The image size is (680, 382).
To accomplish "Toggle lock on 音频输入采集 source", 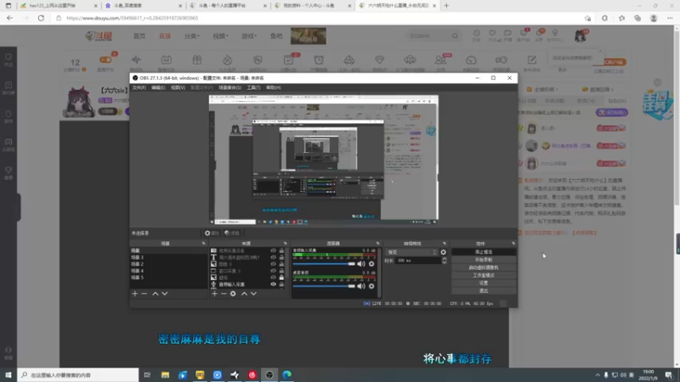I will [x=281, y=284].
